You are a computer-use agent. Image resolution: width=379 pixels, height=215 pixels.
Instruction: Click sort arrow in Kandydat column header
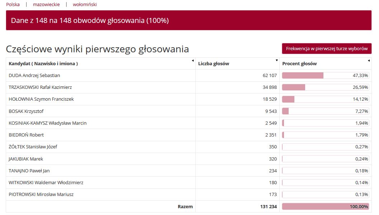tap(193, 60)
